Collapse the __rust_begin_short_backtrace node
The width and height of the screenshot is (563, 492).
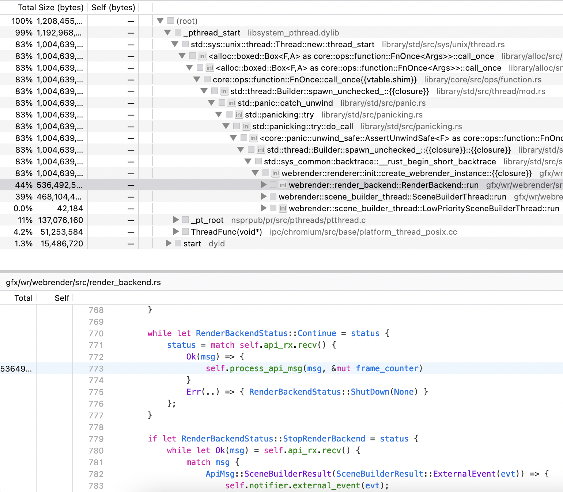pos(248,161)
